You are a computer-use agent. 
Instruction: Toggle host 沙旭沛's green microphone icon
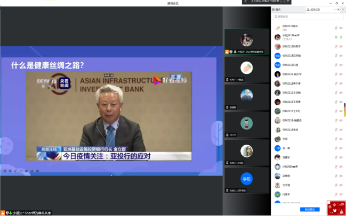(342, 37)
